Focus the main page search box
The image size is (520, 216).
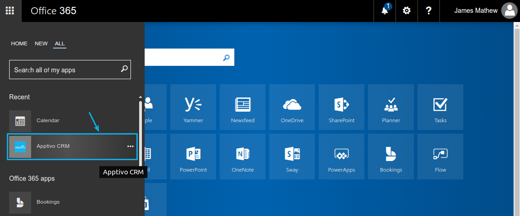pos(190,57)
